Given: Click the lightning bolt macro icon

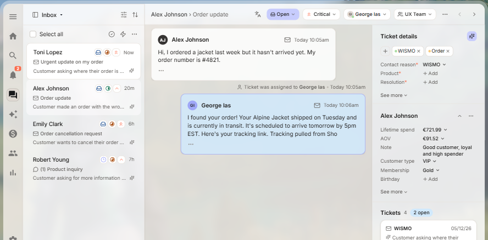Looking at the screenshot, I should click(x=123, y=34).
